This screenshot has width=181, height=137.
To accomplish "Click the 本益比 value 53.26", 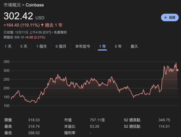I will coord(94,126).
